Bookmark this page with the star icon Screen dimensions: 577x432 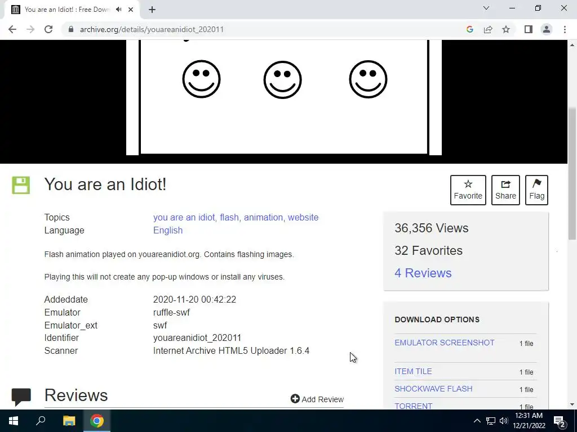click(506, 29)
